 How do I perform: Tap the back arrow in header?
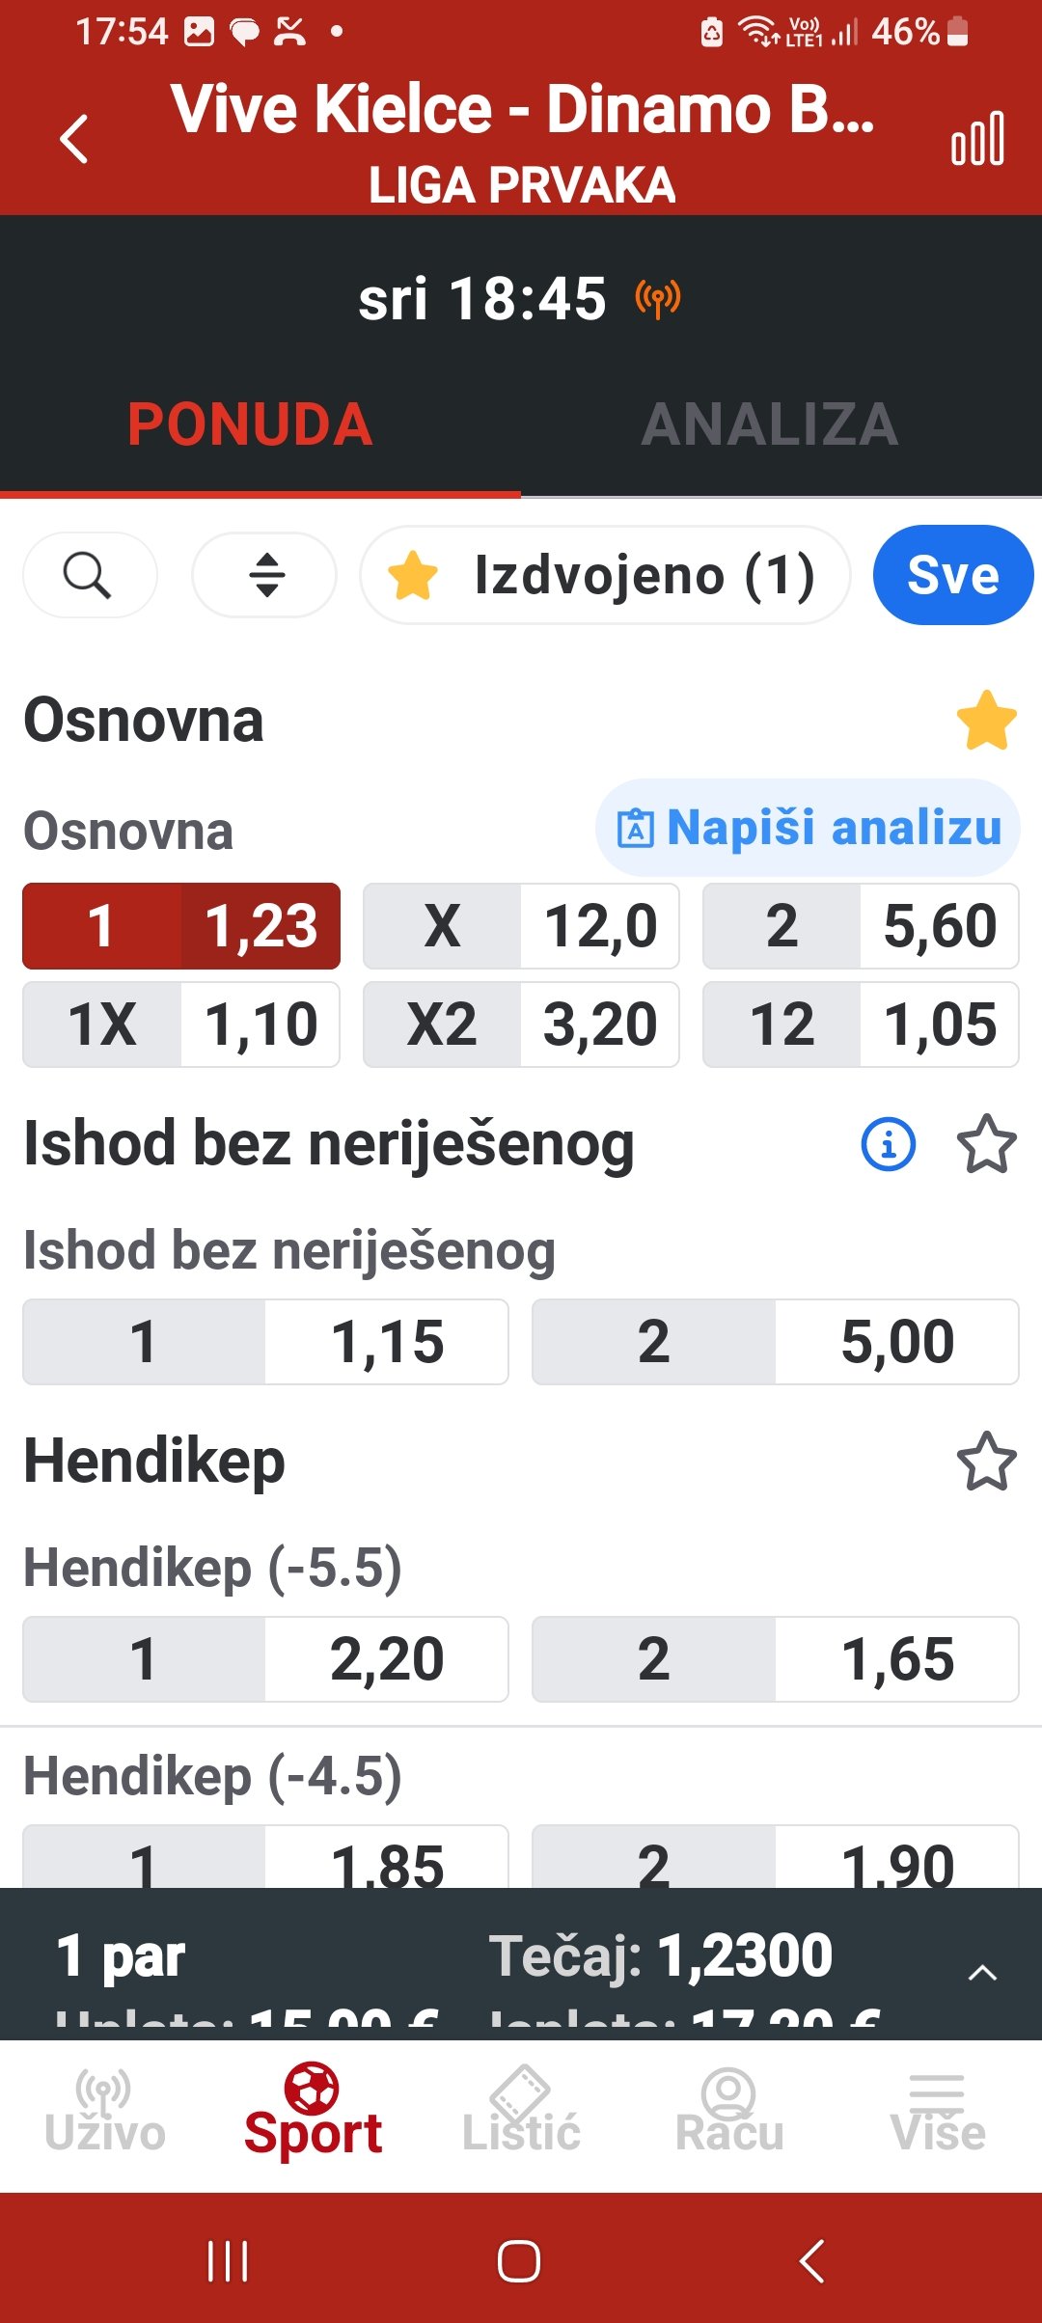pos(74,140)
